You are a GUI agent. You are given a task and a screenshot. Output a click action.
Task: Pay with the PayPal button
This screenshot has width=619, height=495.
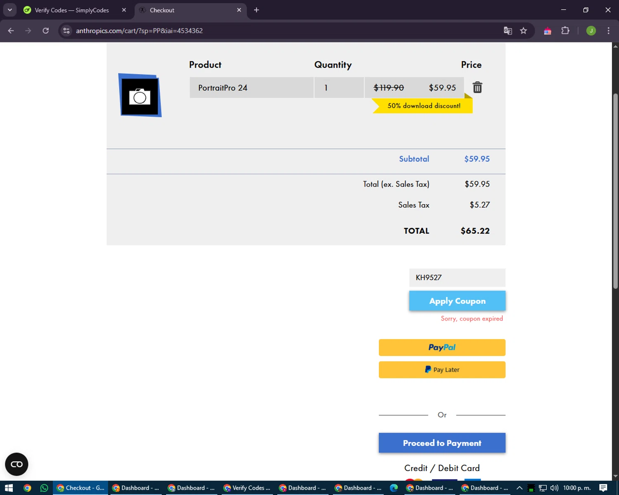click(442, 347)
